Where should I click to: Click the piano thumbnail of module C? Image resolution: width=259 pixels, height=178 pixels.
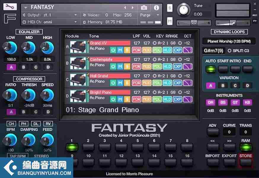pyautogui.click(x=78, y=80)
